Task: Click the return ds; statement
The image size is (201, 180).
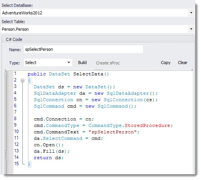Action: [x=49, y=158]
